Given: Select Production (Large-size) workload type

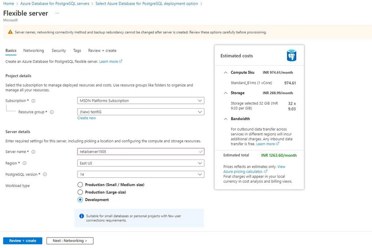Looking at the screenshot, I should click(80, 192).
